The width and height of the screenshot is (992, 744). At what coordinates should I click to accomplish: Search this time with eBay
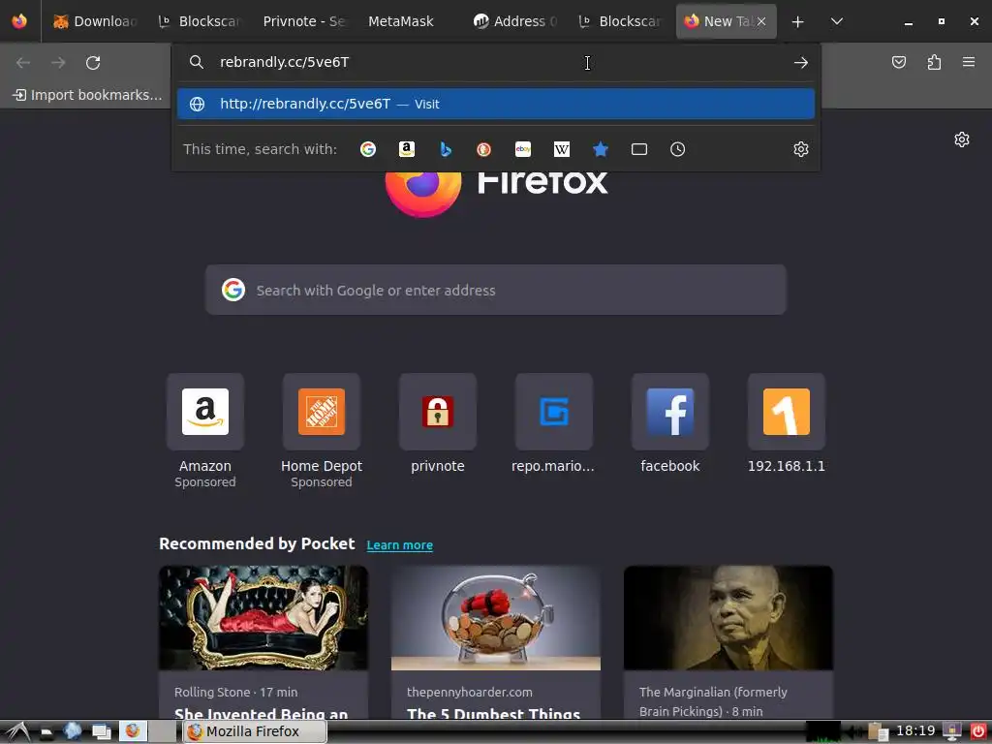coord(523,149)
